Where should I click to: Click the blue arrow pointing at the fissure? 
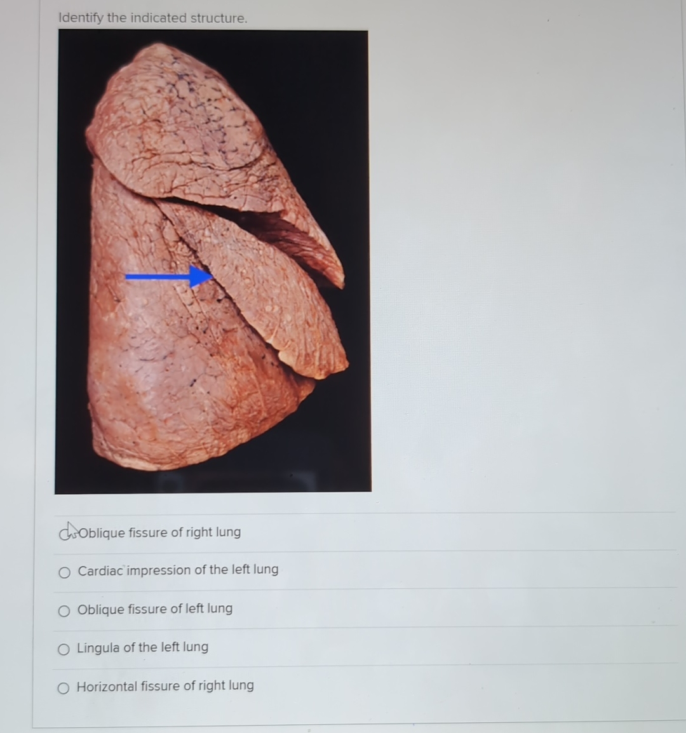[170, 277]
